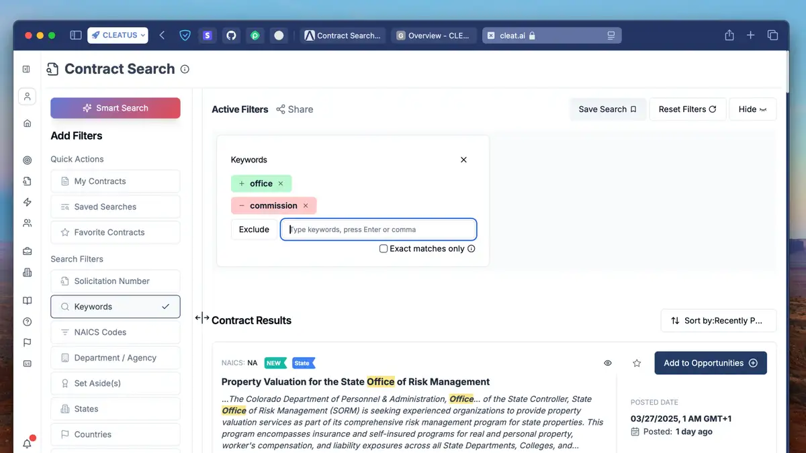The height and width of the screenshot is (453, 806).
Task: Click the NEW badge on contract card
Action: click(x=275, y=363)
